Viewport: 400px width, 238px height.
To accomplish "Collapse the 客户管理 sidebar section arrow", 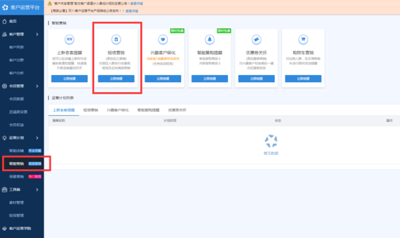I will pyautogui.click(x=37, y=34).
